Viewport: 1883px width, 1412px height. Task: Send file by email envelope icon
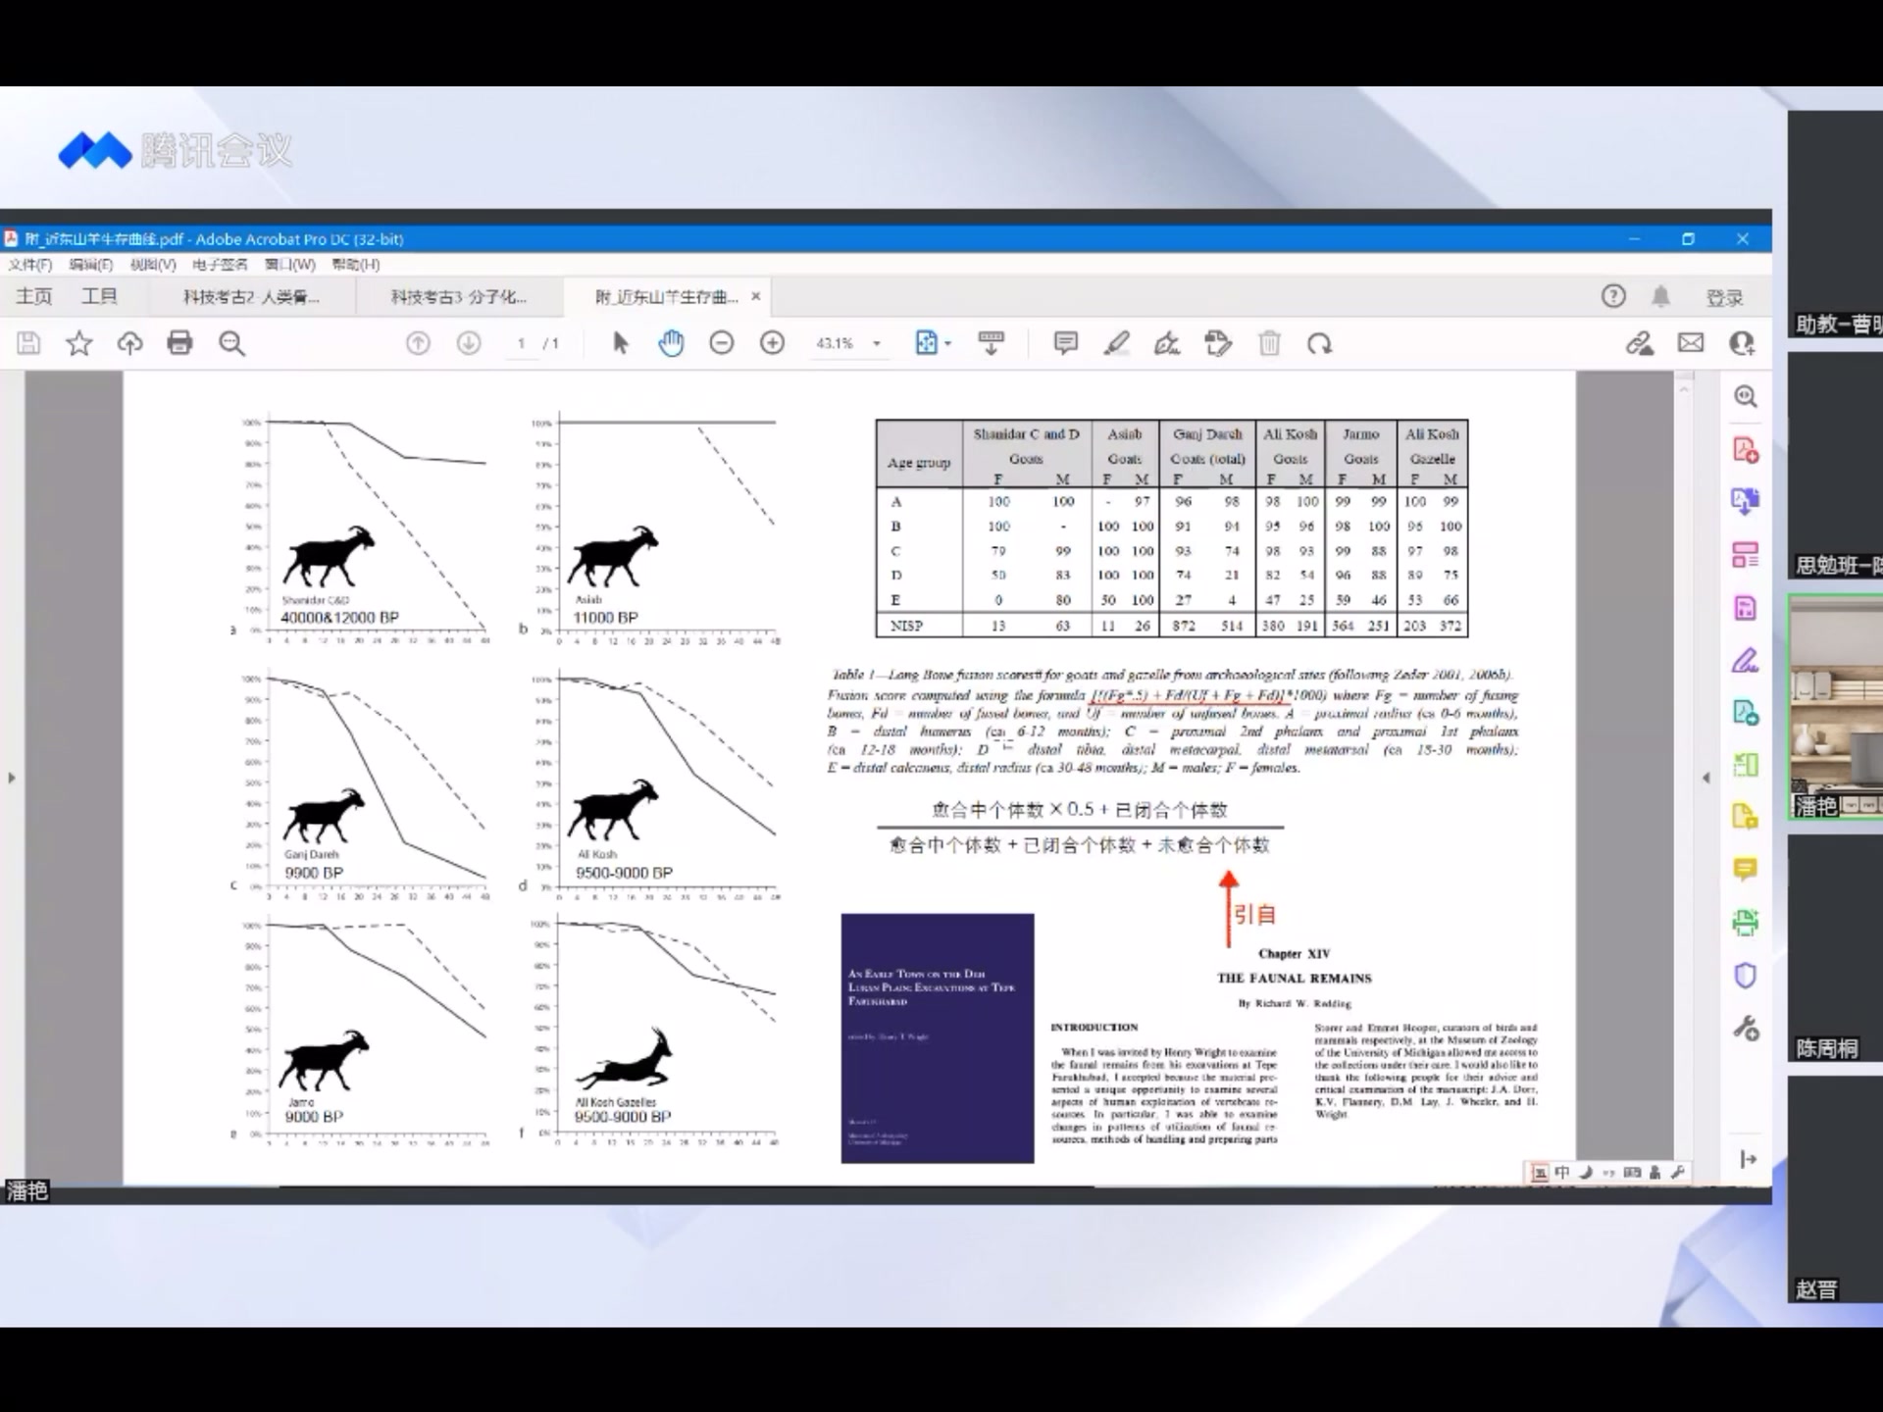[x=1691, y=343]
